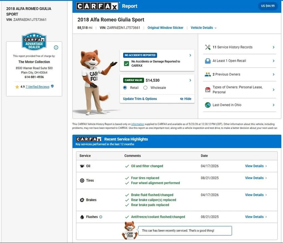
Task: Click the Brakes date 04/17/2026
Action: tap(209, 195)
